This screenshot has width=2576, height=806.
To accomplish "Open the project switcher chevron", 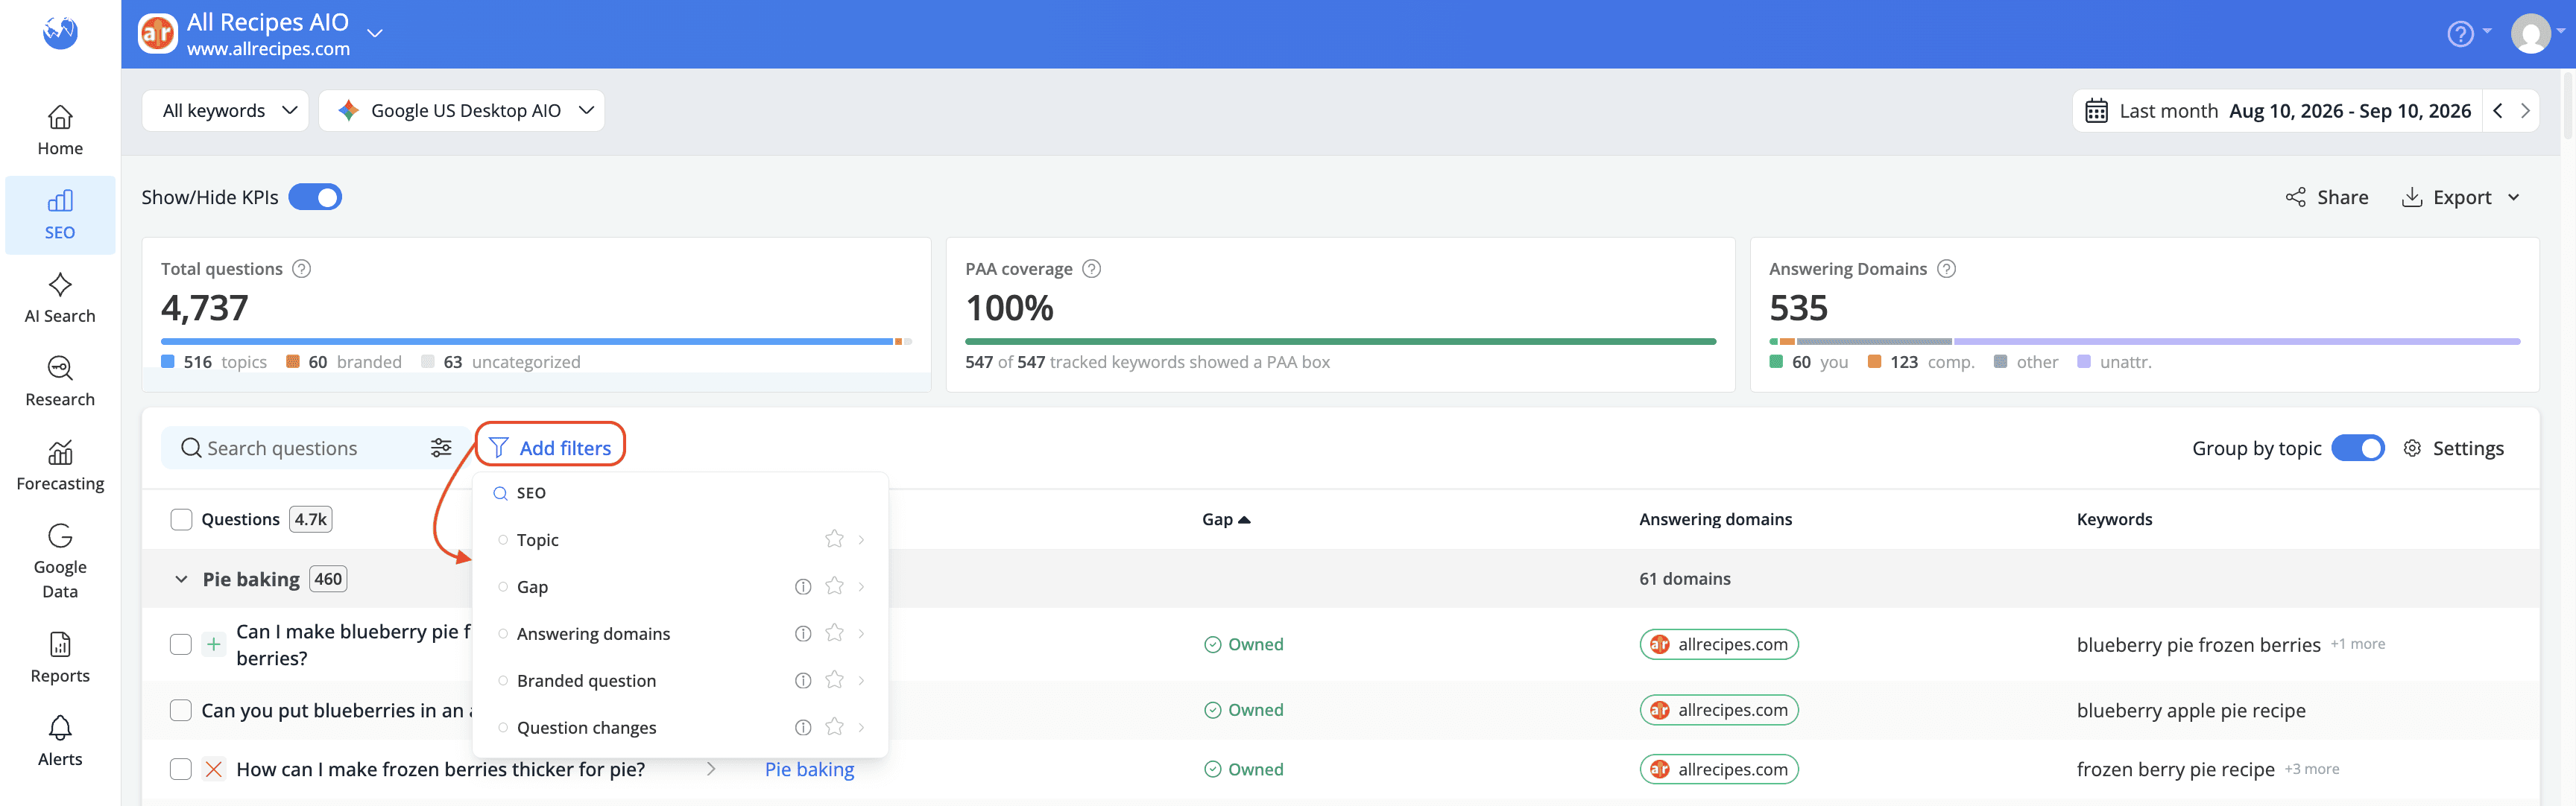I will coord(375,34).
